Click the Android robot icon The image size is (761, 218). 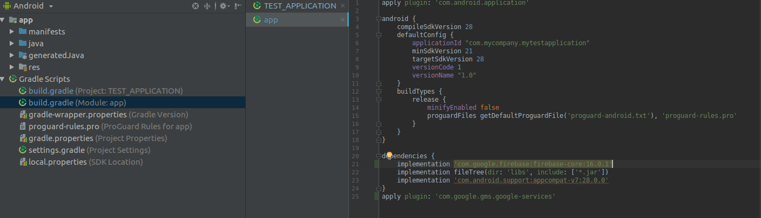coord(6,6)
